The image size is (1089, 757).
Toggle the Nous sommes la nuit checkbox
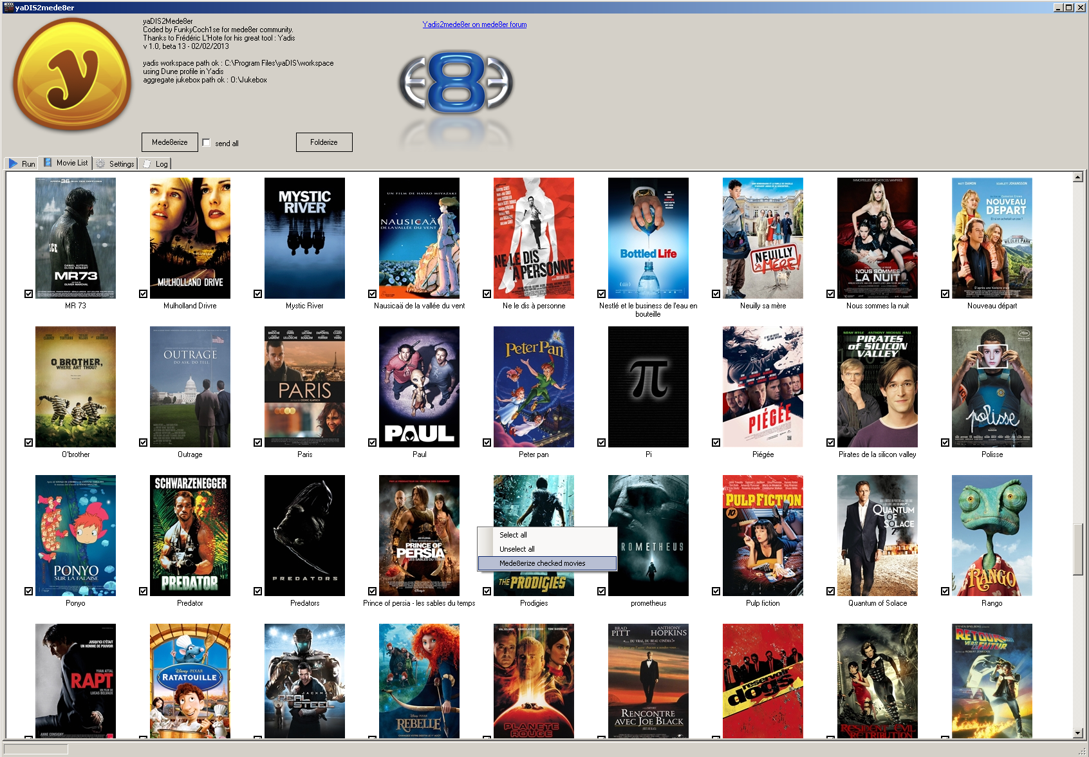pos(830,294)
